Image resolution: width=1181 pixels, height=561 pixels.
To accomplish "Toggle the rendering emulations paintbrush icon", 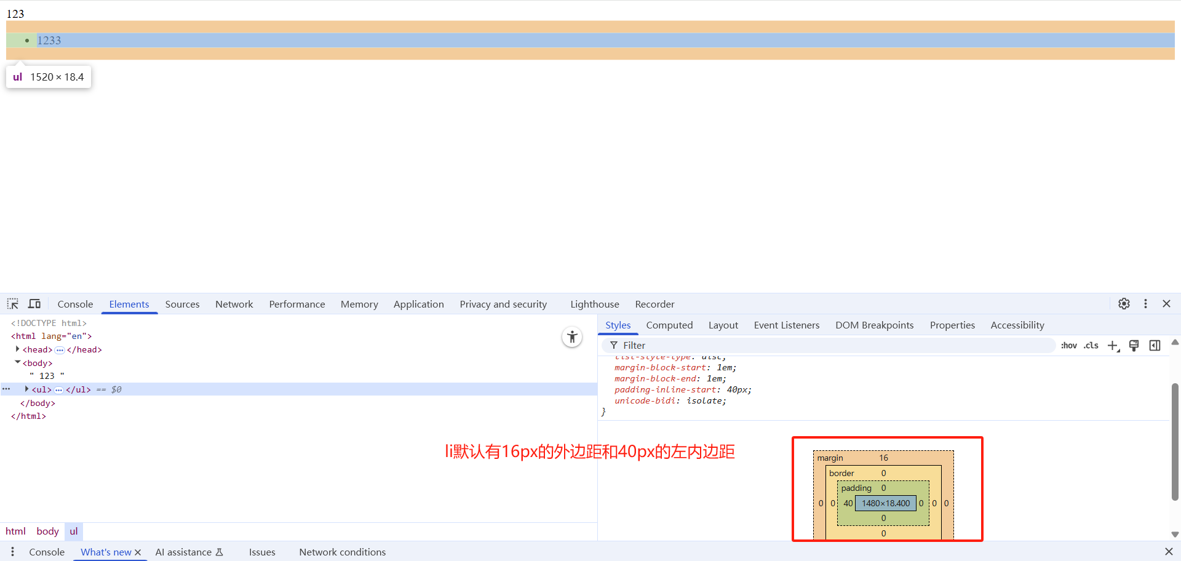I will (1134, 346).
